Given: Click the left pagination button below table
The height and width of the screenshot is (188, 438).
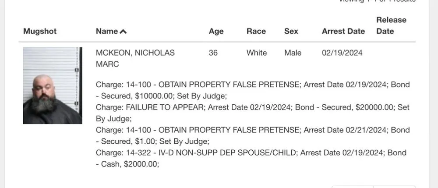Looking at the screenshot, I should [352, 186].
